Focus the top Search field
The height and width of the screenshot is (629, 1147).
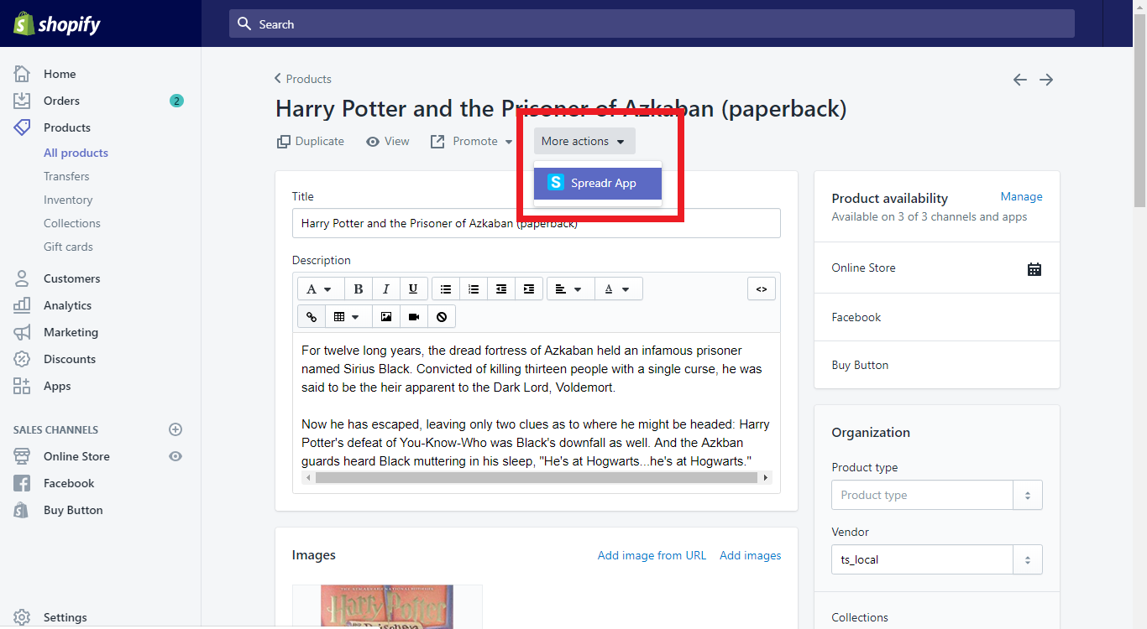(652, 24)
